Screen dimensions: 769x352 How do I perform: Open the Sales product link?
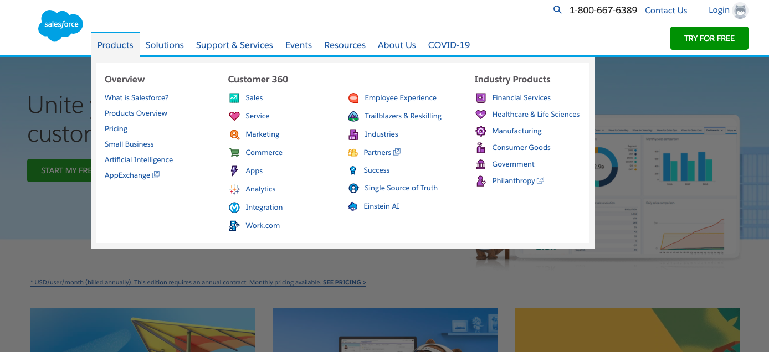(x=254, y=98)
